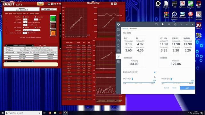Click the second icon in the Monitoring window header
Image resolution: width=205 pixels, height=115 pixels.
pyautogui.click(x=115, y=4)
